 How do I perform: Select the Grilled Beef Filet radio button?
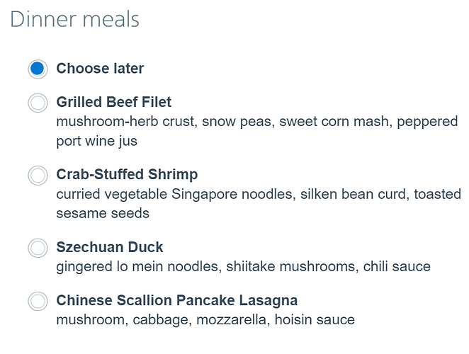38,103
